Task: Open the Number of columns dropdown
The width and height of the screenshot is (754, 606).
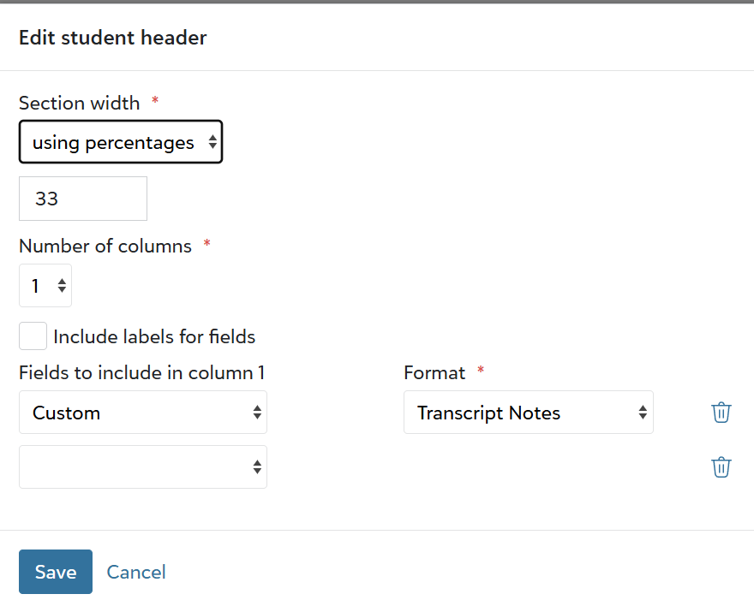Action: click(45, 286)
